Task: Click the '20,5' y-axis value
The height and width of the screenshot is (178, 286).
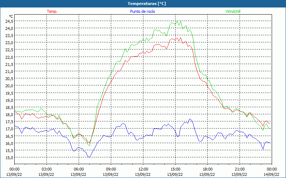Action: tap(9, 79)
